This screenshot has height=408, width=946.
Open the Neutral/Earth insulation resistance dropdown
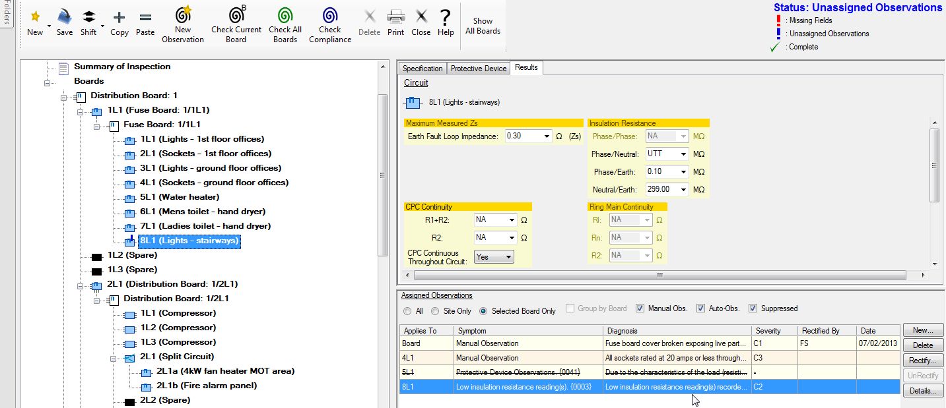(x=683, y=190)
